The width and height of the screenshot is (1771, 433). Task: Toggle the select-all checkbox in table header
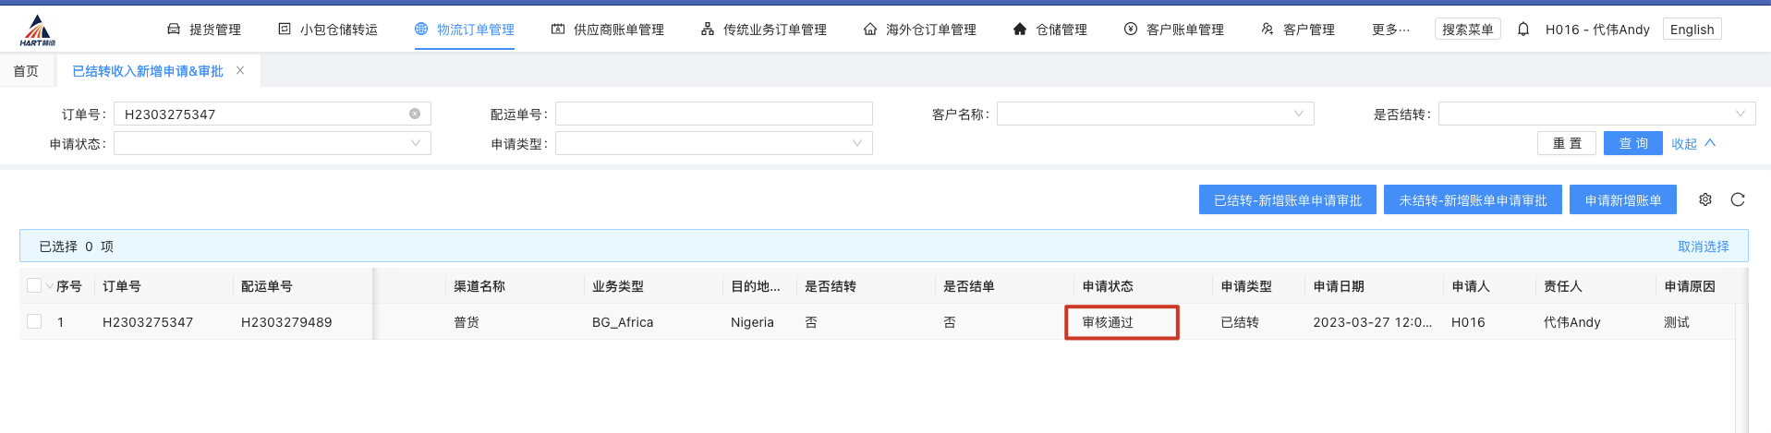click(34, 286)
